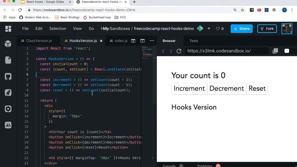Open the File menu
297x167 pixels.
(25, 29)
